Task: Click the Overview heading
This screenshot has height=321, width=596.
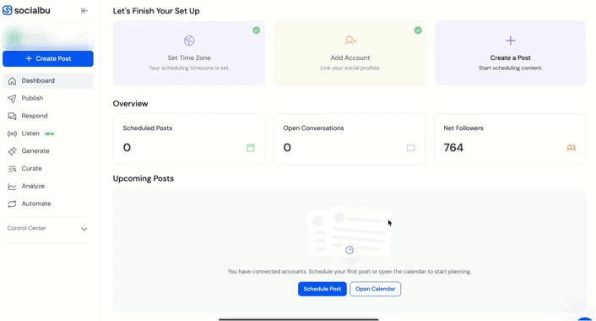Action: click(130, 103)
